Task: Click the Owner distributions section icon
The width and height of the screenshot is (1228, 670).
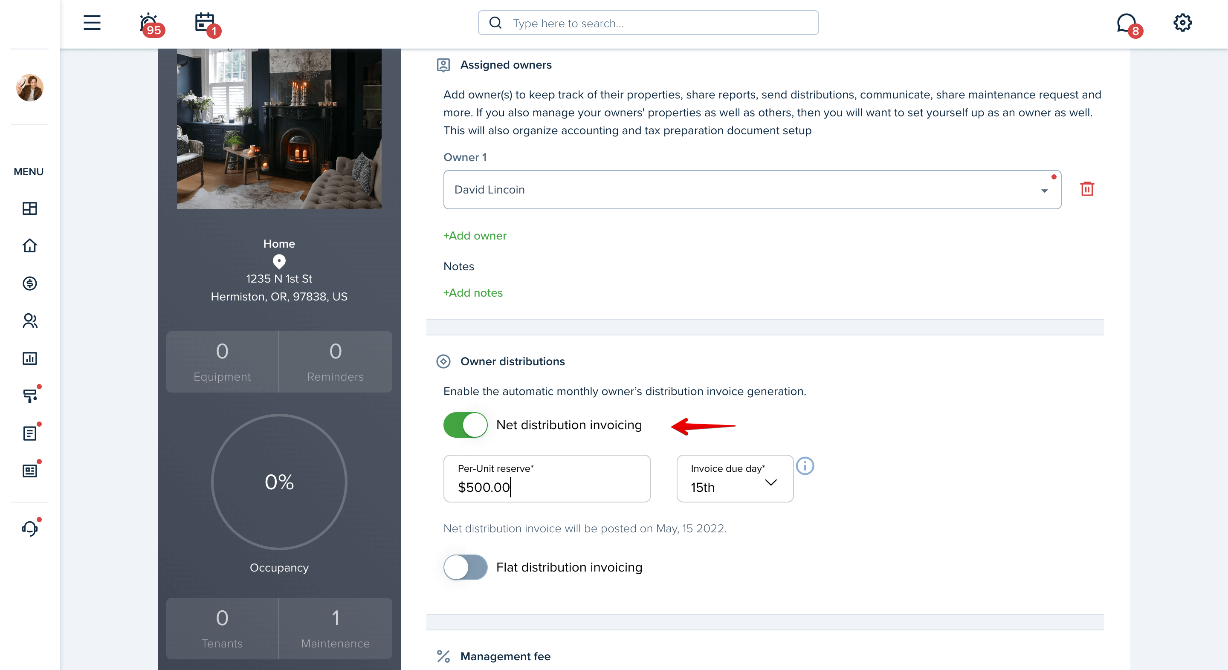Action: pos(443,361)
